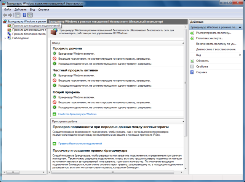This screenshot has width=245, height=182.
Task: Open the Help toolbar question-mark icon
Action: (24, 15)
